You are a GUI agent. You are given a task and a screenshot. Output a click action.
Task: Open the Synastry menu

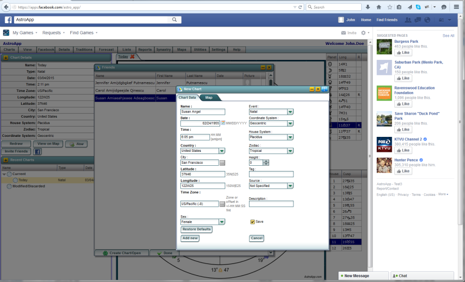point(163,50)
